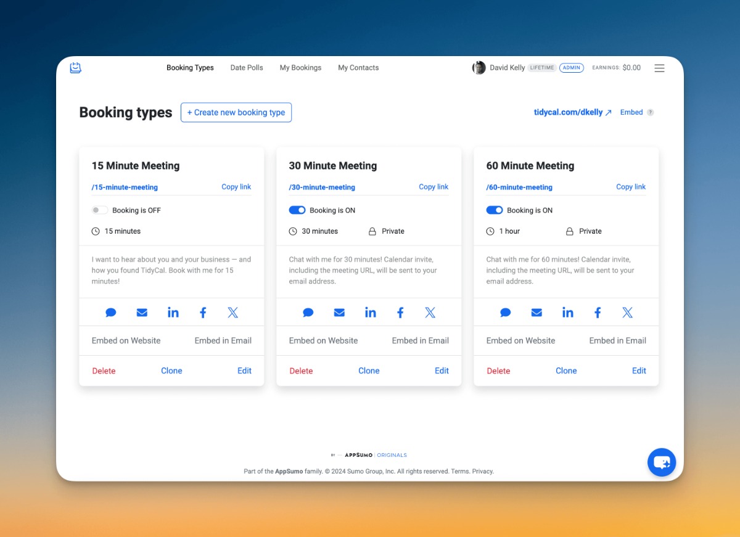Click Create new booking type button
Image resolution: width=740 pixels, height=537 pixels.
[236, 112]
